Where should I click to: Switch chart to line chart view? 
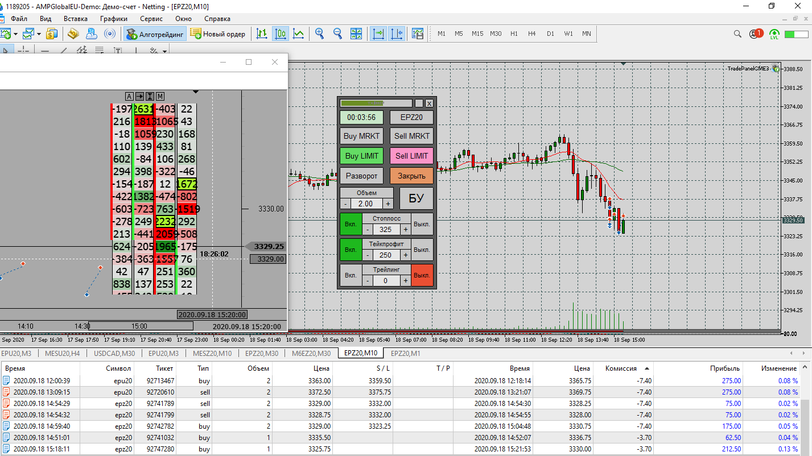pyautogui.click(x=298, y=34)
